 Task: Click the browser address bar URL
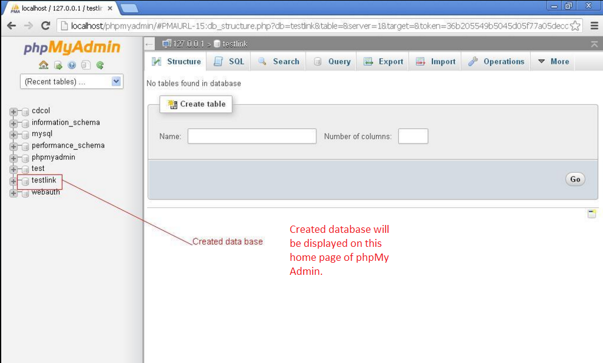click(x=319, y=26)
